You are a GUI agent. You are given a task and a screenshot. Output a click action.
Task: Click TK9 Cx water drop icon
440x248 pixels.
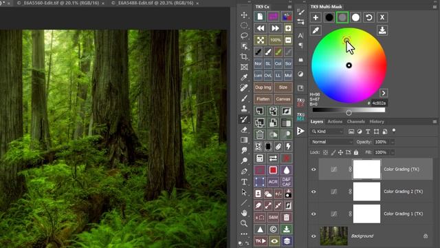tap(286, 170)
